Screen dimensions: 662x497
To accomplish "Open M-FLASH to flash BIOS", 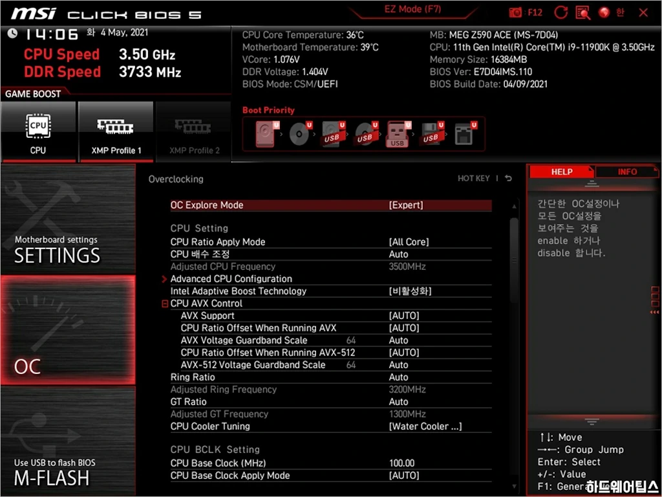I will (68, 441).
